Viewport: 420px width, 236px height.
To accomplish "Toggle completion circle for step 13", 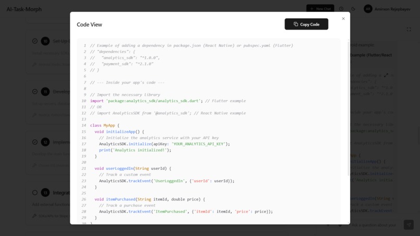I will 35,193.
